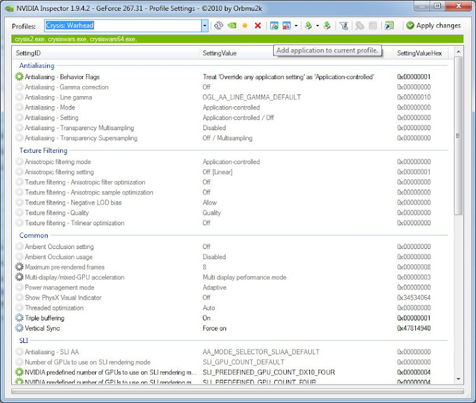
Task: Open the export profile dropdown arrow
Action: (318, 26)
